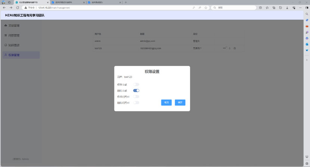Click the browser refresh icon
Image resolution: width=310 pixels, height=167 pixels.
(x=17, y=7)
